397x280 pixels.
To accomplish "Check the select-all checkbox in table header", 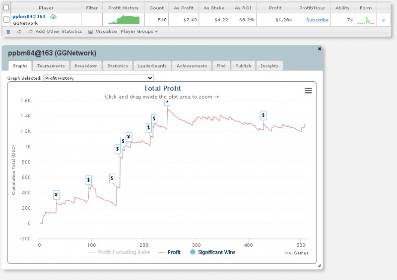I will [x=6, y=7].
